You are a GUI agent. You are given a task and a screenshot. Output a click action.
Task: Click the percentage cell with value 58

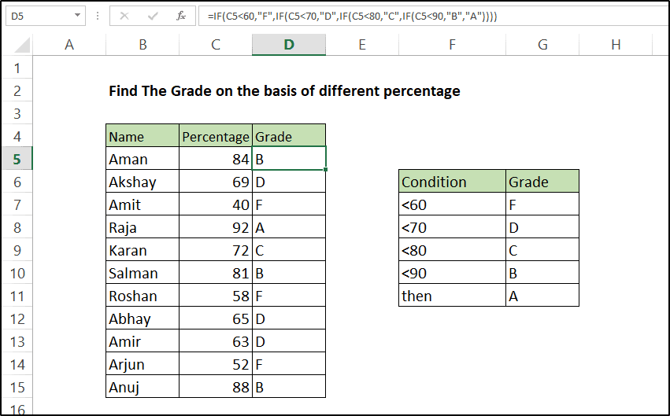[x=216, y=296]
